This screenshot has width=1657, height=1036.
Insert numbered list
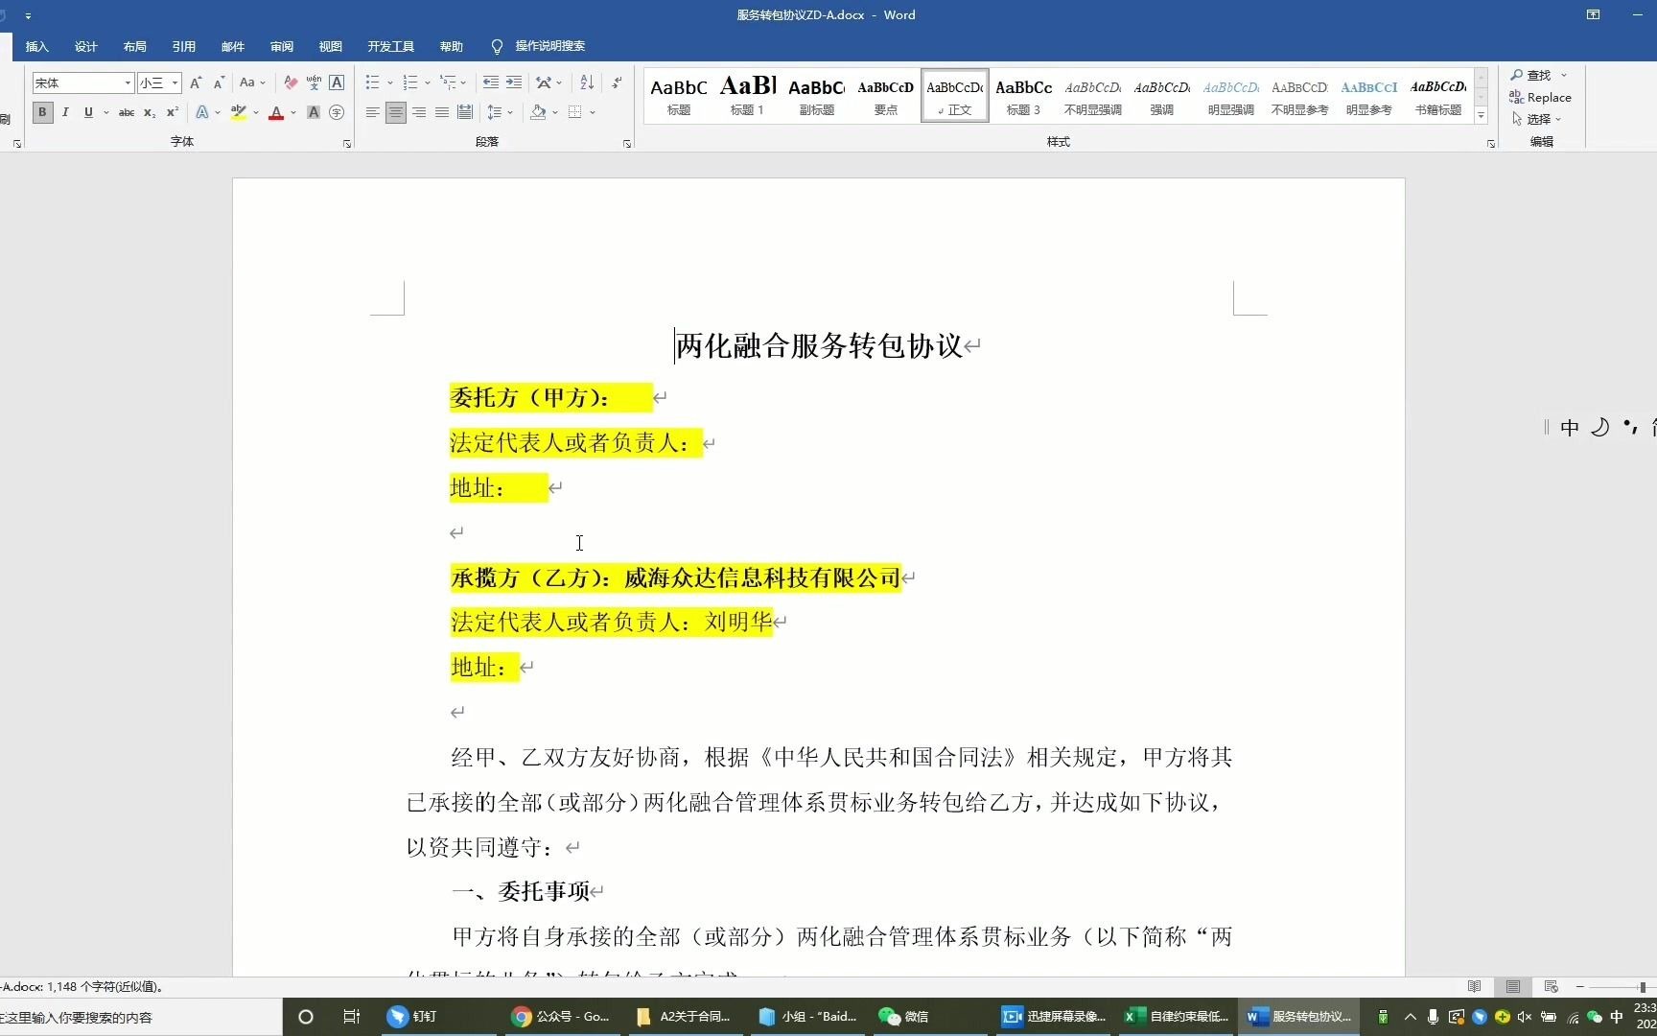pos(410,82)
